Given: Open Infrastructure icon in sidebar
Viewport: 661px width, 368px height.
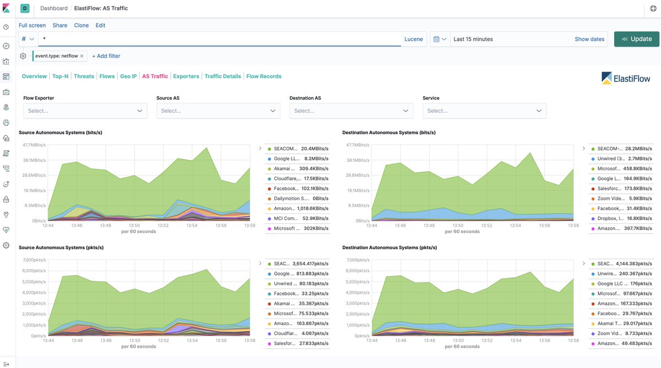Looking at the screenshot, I should point(6,138).
